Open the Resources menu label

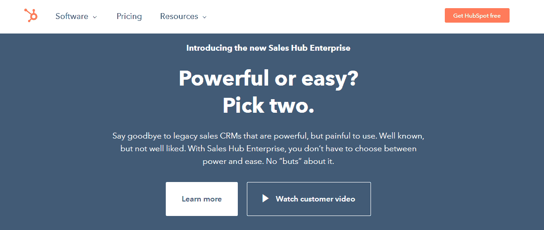click(179, 16)
